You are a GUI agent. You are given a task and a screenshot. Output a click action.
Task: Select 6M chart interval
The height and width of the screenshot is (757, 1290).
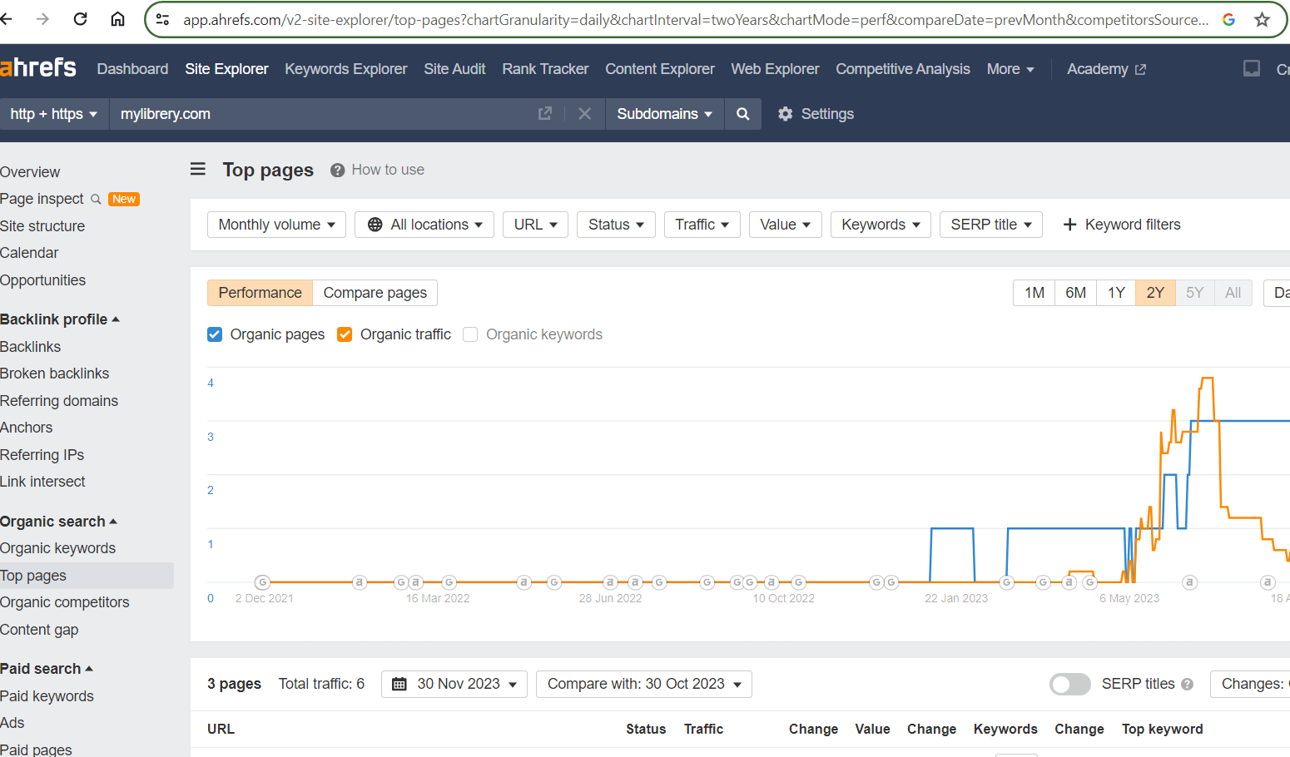tap(1076, 293)
